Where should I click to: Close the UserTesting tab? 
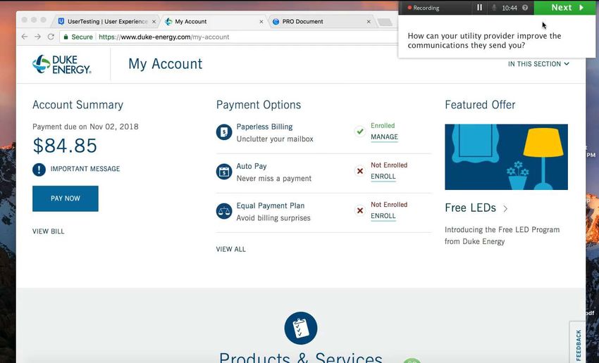tap(154, 22)
